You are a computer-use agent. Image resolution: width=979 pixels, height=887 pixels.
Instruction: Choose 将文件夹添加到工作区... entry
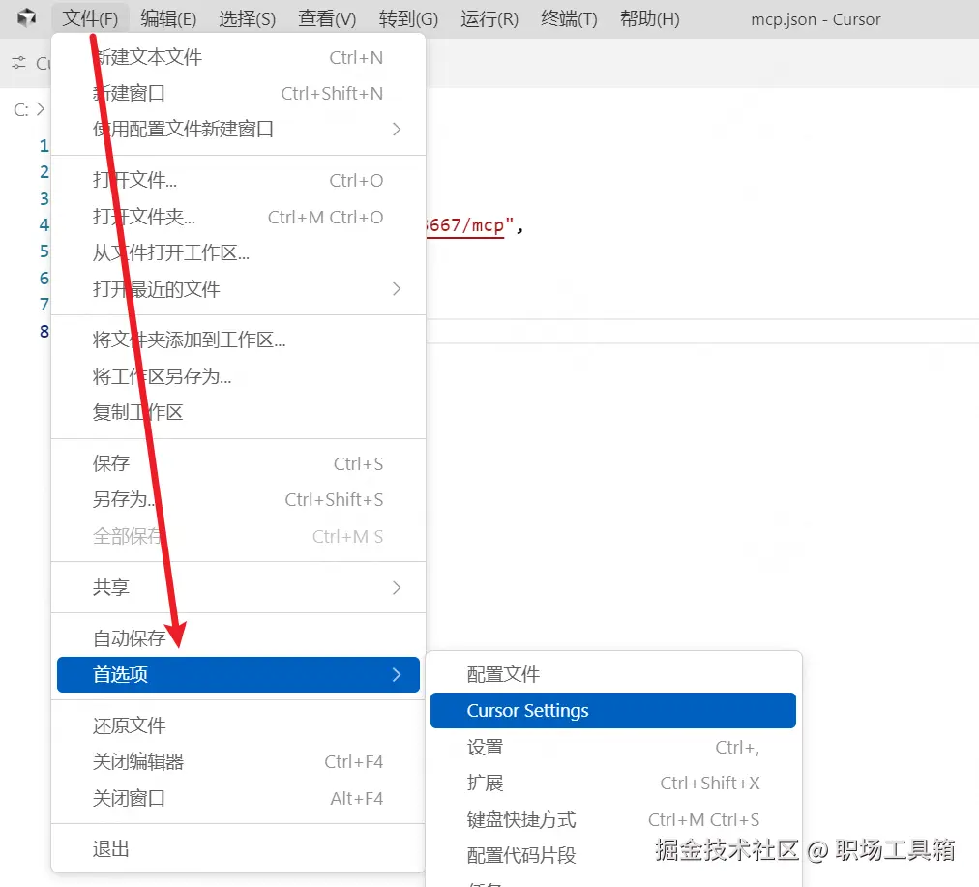[x=238, y=340]
